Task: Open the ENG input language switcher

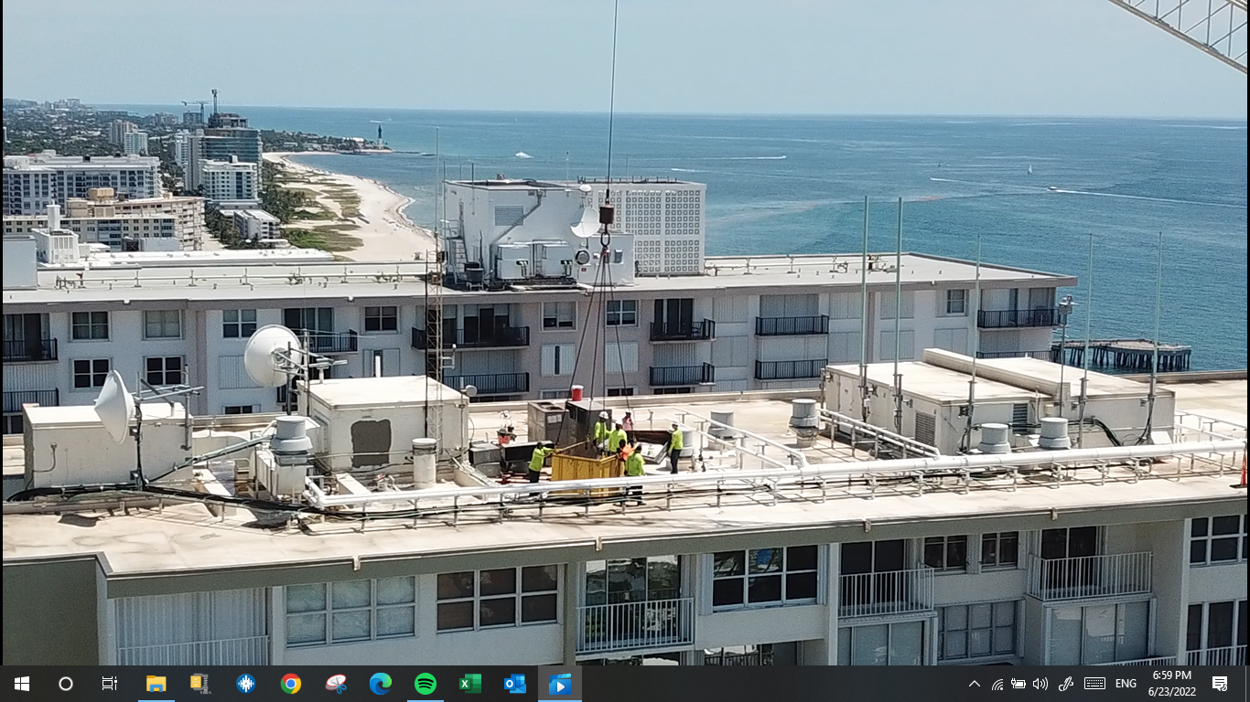Action: [x=1126, y=684]
